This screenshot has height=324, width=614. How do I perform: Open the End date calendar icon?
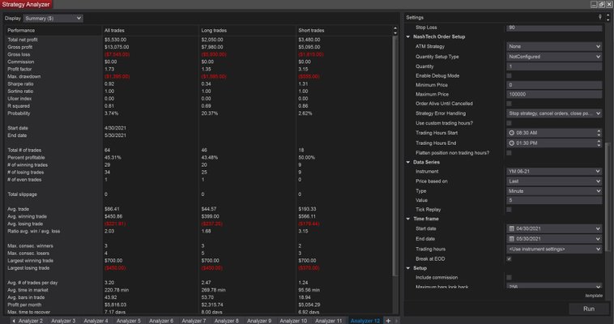(x=511, y=239)
